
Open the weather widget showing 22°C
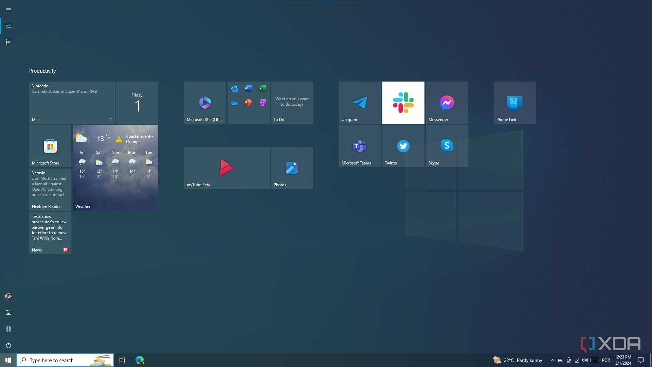[x=518, y=360]
